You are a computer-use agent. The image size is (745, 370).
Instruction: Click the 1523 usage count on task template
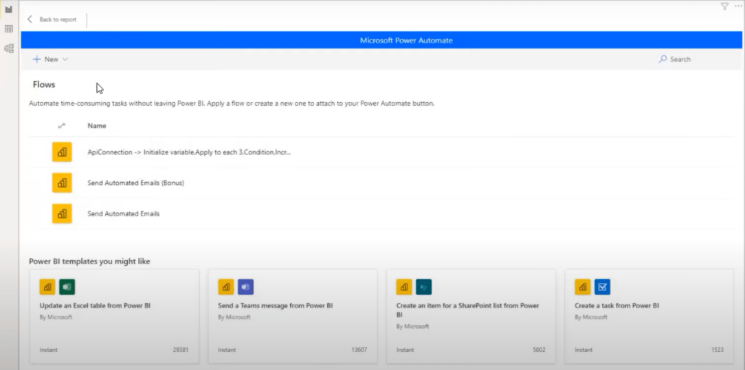click(x=718, y=350)
